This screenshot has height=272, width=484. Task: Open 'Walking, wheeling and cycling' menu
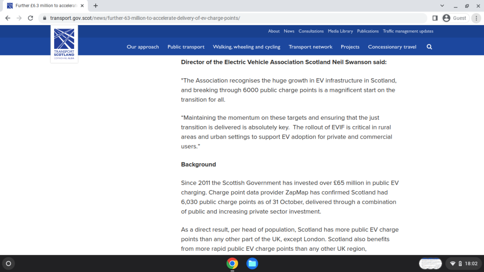point(247,47)
